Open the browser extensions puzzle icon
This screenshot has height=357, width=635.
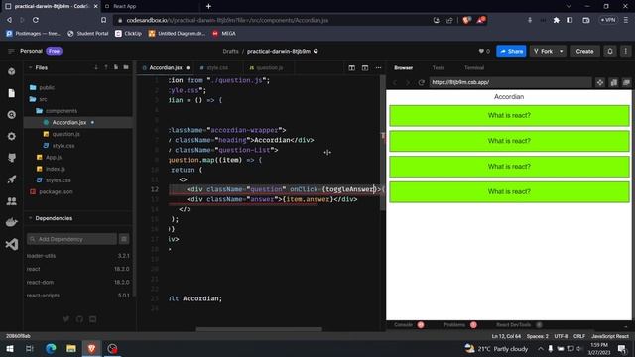556,20
